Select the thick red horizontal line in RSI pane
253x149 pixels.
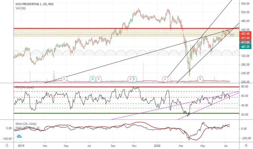point(126,87)
